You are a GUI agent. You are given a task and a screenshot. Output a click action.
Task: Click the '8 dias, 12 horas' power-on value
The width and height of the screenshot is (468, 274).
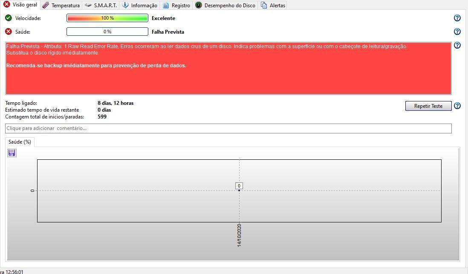pos(116,103)
